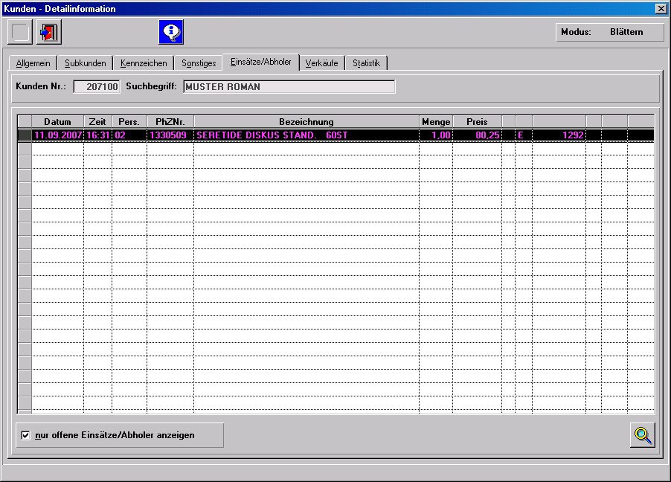
Task: Show the Statistik tab
Action: 366,63
